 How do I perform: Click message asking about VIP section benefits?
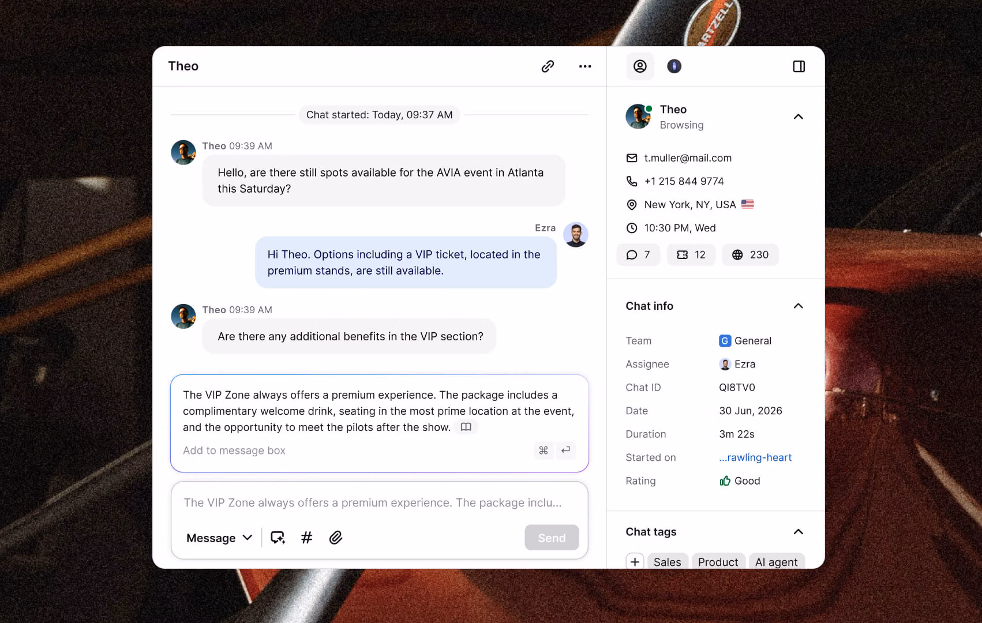pyautogui.click(x=349, y=336)
